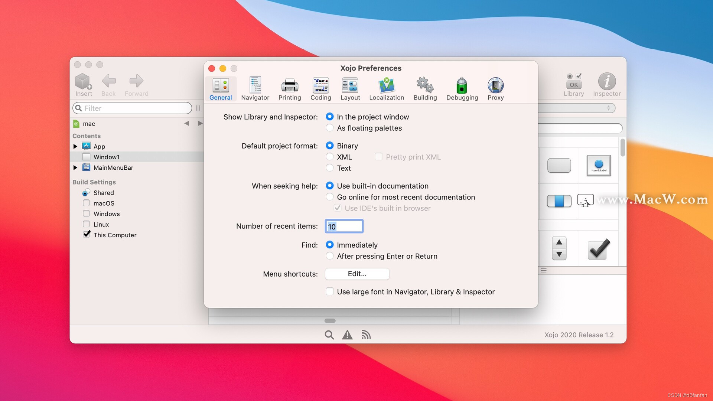This screenshot has width=713, height=401.
Task: Click the mac project icon
Action: pos(76,124)
